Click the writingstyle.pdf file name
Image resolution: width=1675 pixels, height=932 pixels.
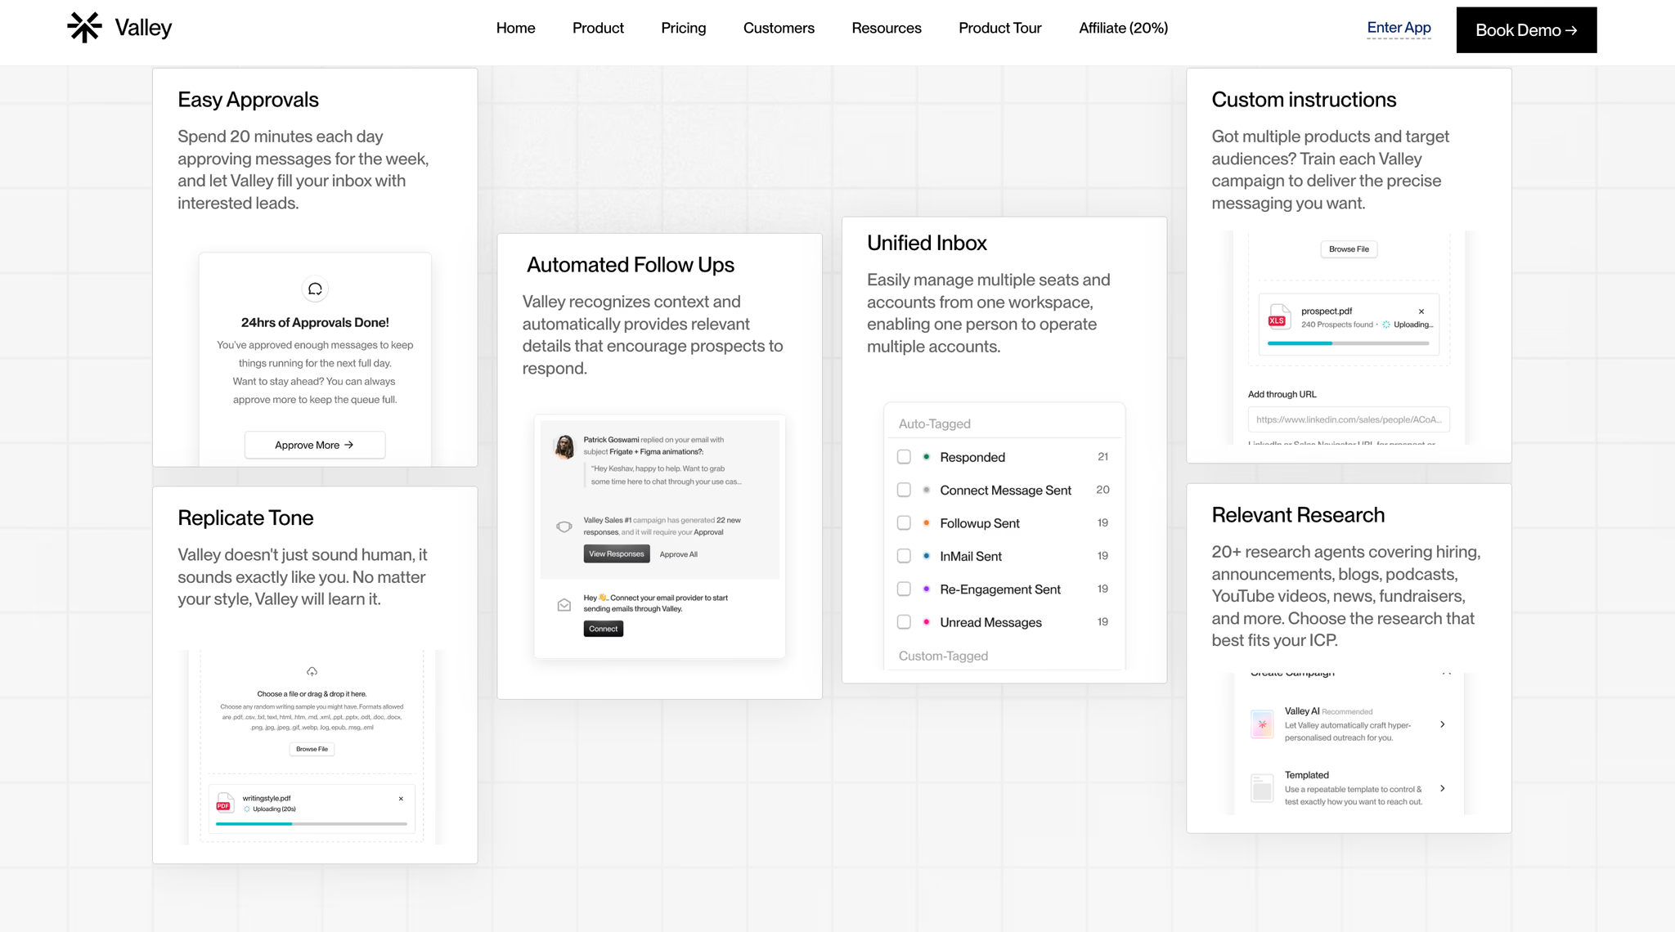tap(267, 799)
